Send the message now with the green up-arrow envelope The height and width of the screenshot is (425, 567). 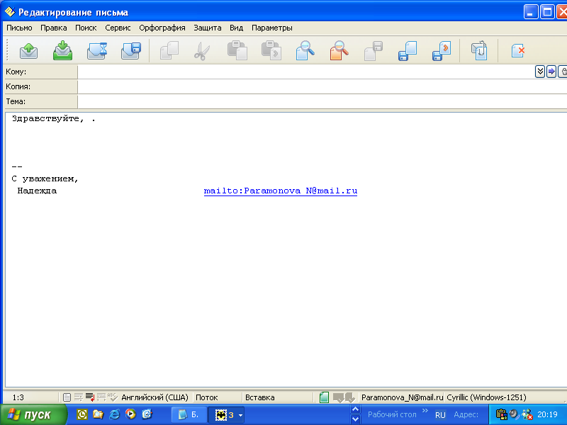(28, 50)
